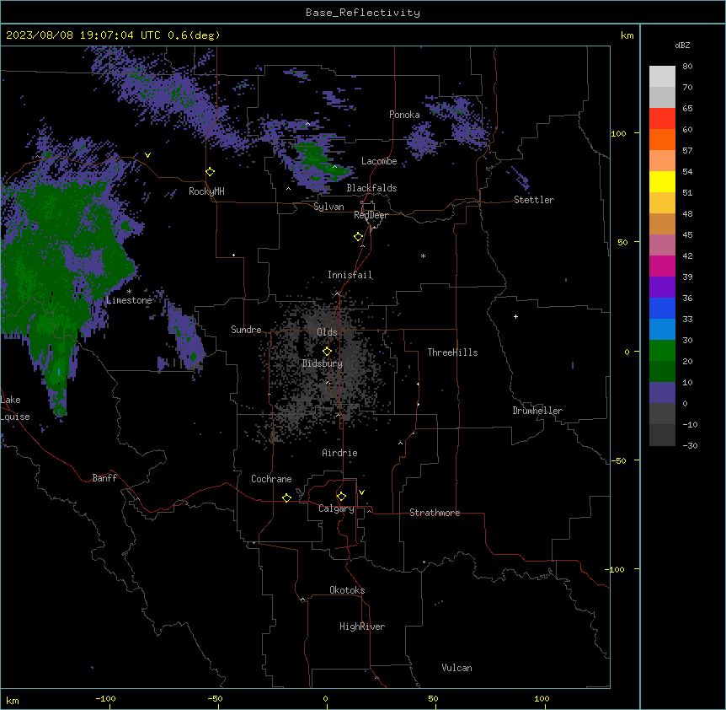
Task: Click the Drumheller city label
Action: pyautogui.click(x=537, y=411)
